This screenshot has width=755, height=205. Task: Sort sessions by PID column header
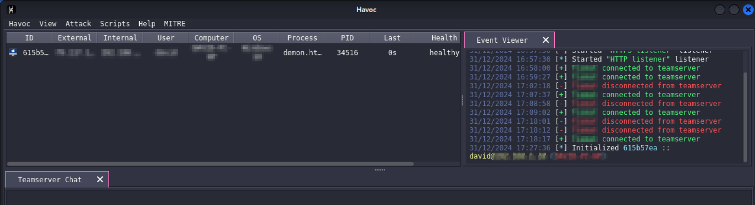347,38
